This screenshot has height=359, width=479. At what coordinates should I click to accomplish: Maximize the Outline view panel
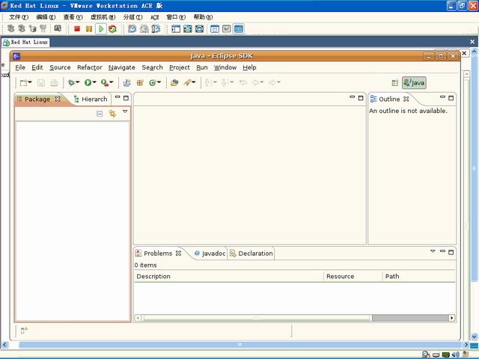coord(451,98)
